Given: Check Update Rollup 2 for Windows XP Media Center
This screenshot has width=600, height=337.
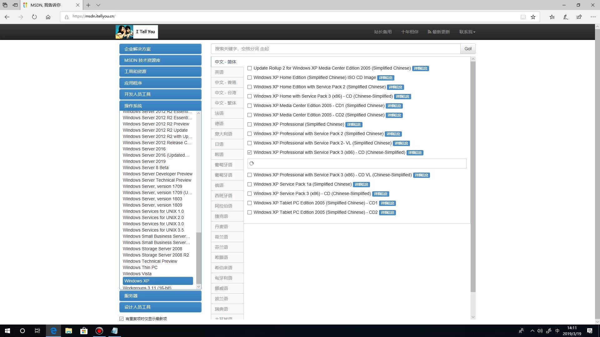Looking at the screenshot, I should (249, 68).
